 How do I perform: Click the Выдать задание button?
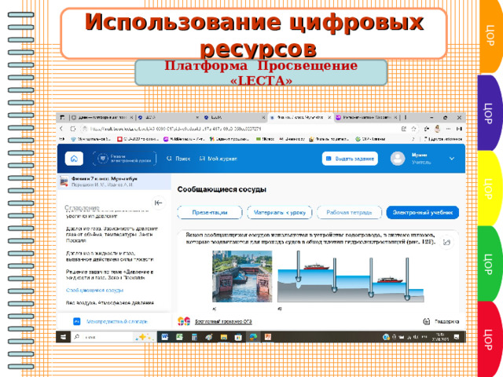(350, 159)
